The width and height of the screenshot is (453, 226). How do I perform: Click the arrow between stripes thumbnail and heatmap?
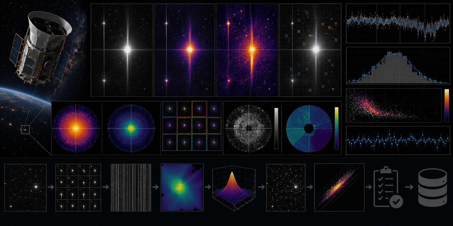tap(156, 187)
